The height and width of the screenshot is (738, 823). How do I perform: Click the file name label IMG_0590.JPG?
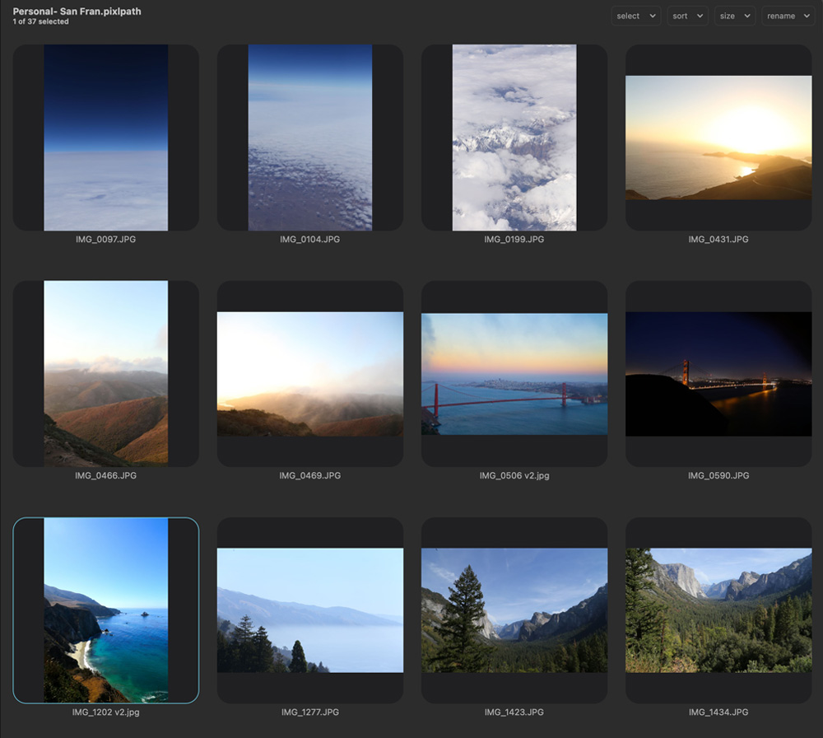point(718,475)
